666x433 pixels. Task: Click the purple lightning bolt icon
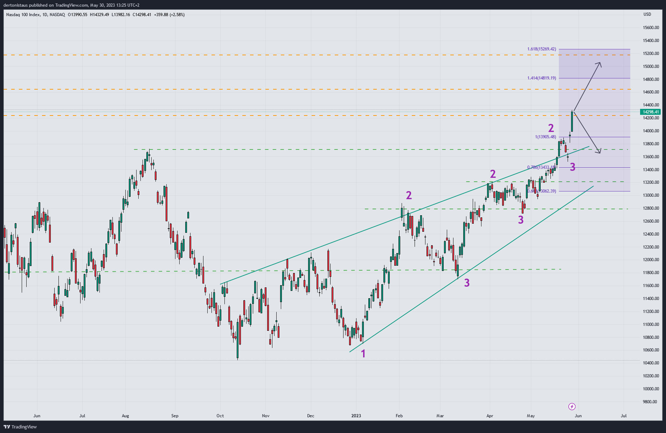click(572, 406)
